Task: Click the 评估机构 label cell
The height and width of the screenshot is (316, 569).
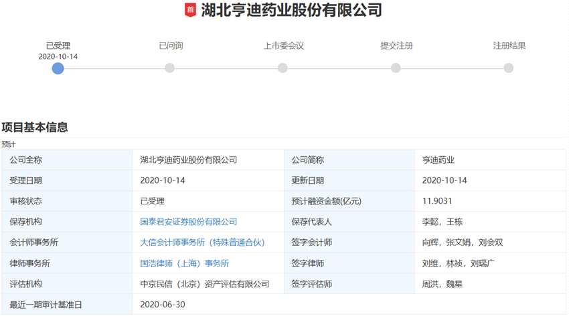Action: (x=67, y=284)
